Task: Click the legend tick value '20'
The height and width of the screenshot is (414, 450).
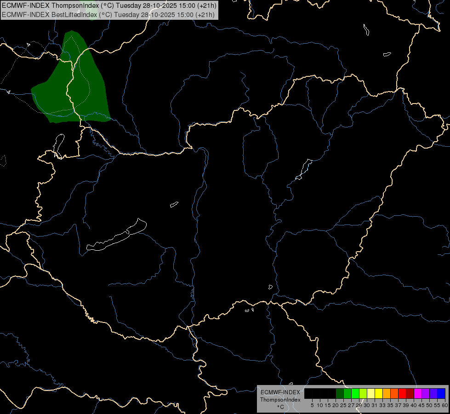Action: pyautogui.click(x=336, y=405)
